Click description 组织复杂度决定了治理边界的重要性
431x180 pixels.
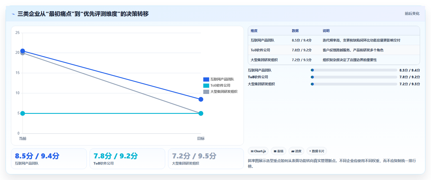pyautogui.click(x=350, y=60)
